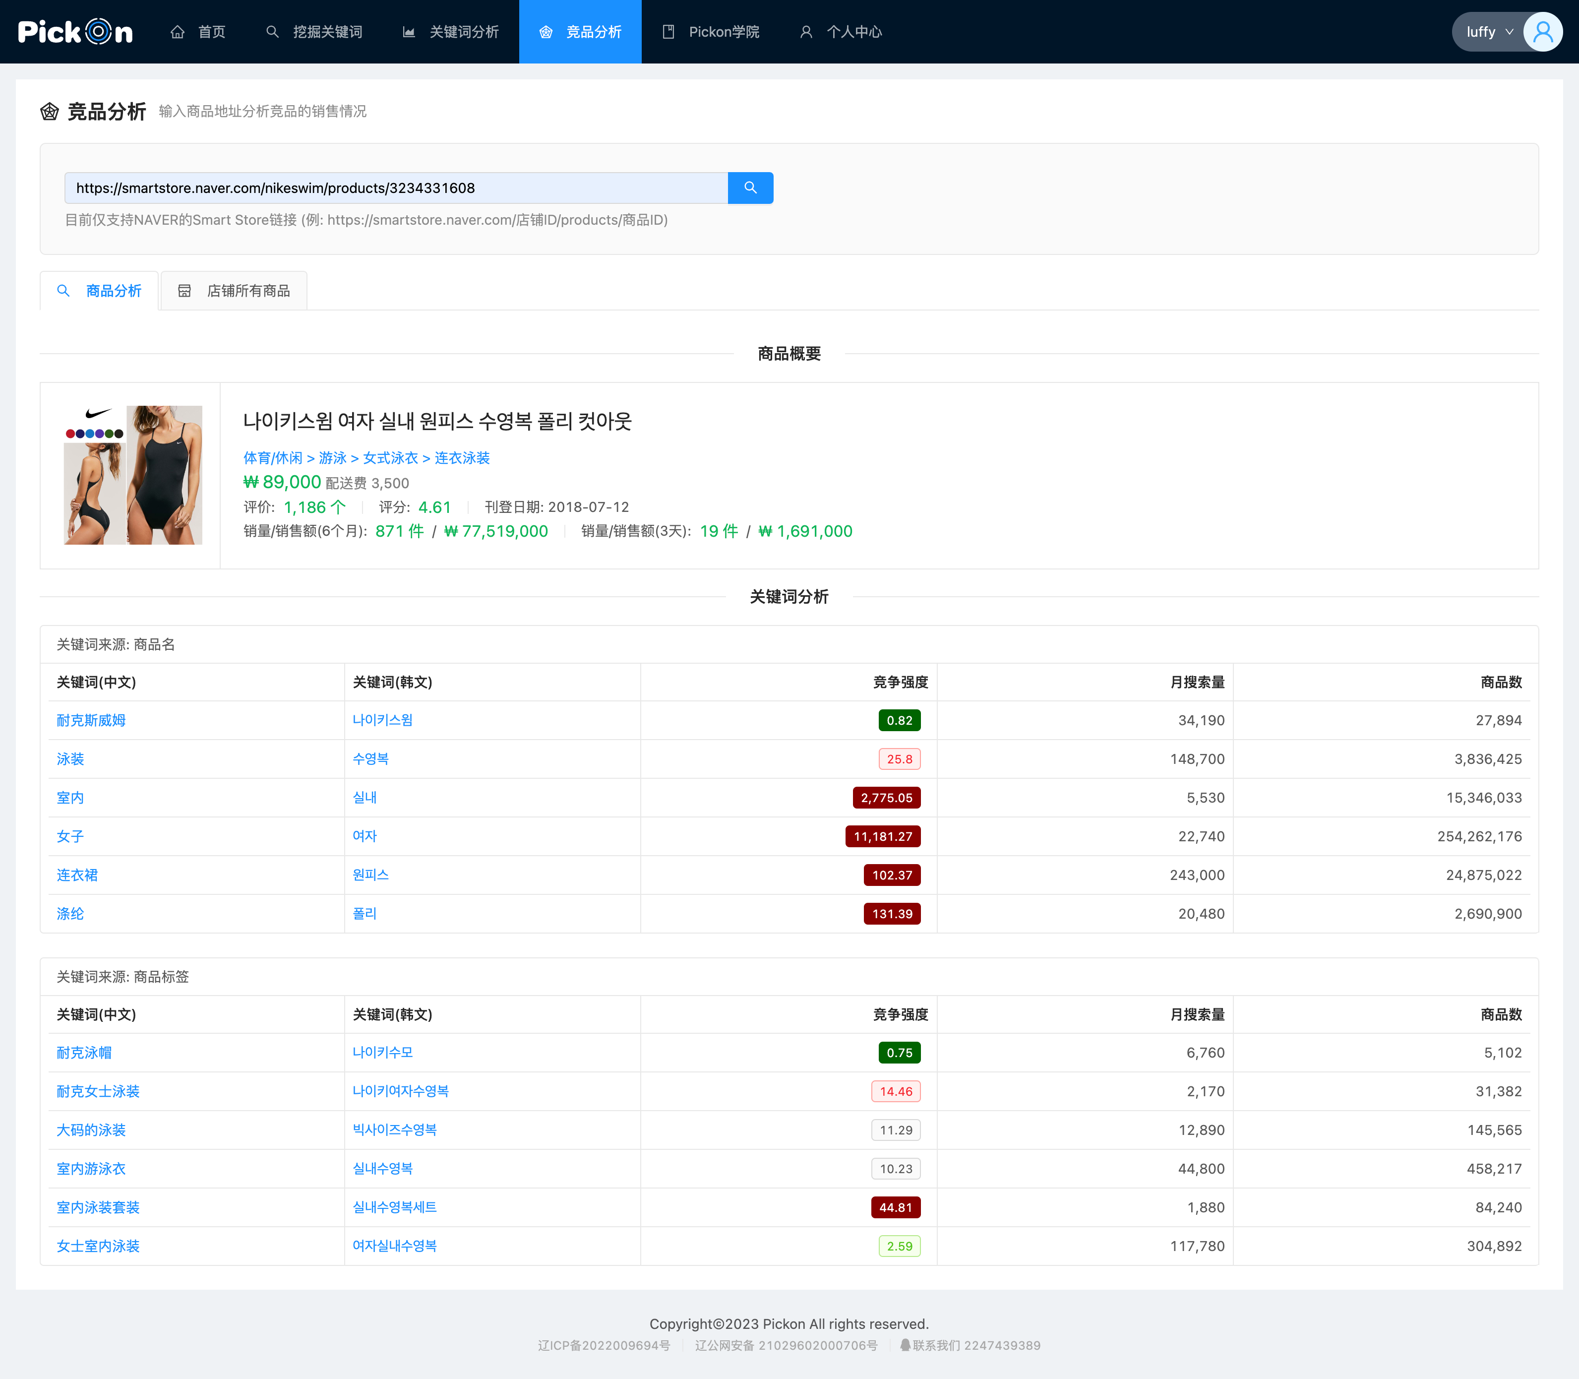Click the 联系我们 2247439389 footer text

pyautogui.click(x=976, y=1345)
